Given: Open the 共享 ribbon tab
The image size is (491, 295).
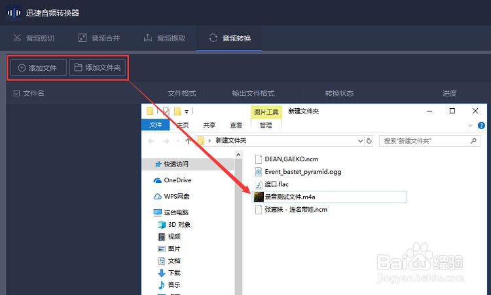Looking at the screenshot, I should (209, 125).
